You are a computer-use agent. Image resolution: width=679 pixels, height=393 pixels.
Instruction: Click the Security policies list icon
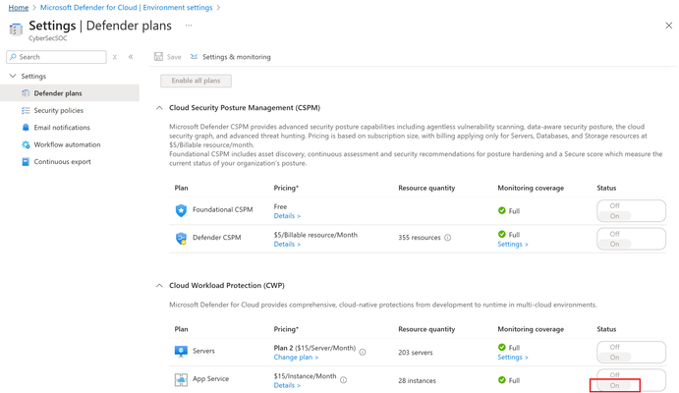pyautogui.click(x=26, y=110)
